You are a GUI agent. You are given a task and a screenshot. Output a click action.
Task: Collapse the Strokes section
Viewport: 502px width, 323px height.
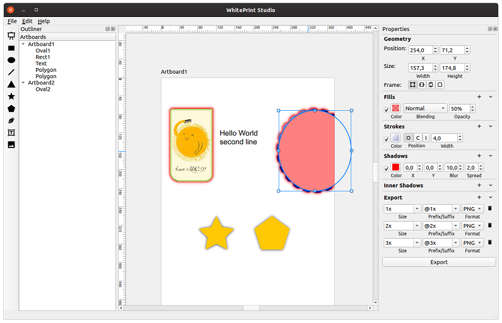coord(491,126)
